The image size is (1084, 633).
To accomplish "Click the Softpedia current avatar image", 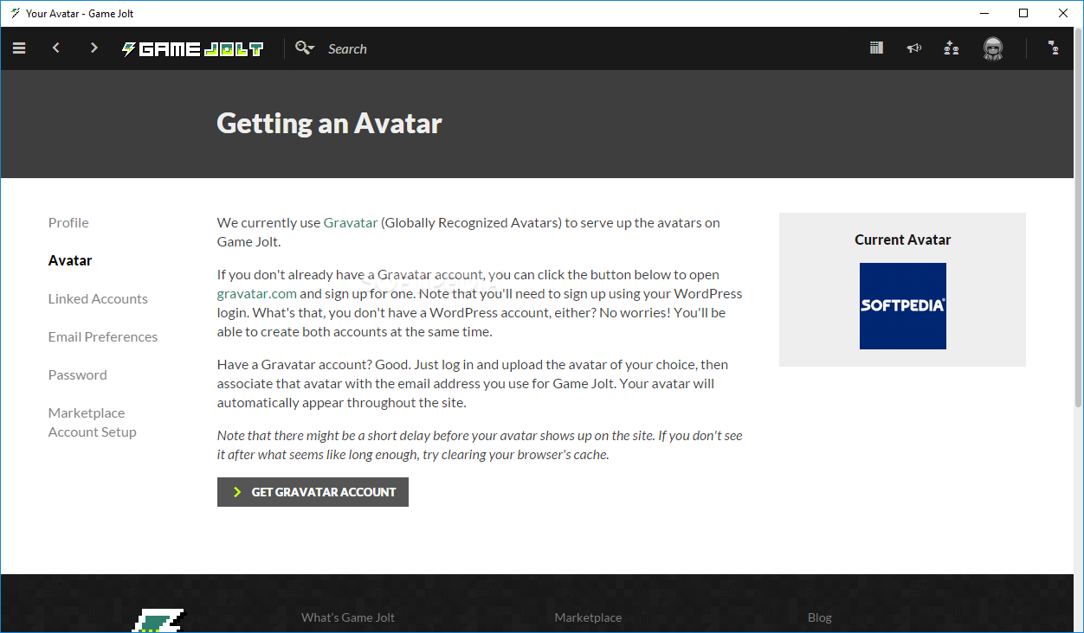I will [x=903, y=306].
